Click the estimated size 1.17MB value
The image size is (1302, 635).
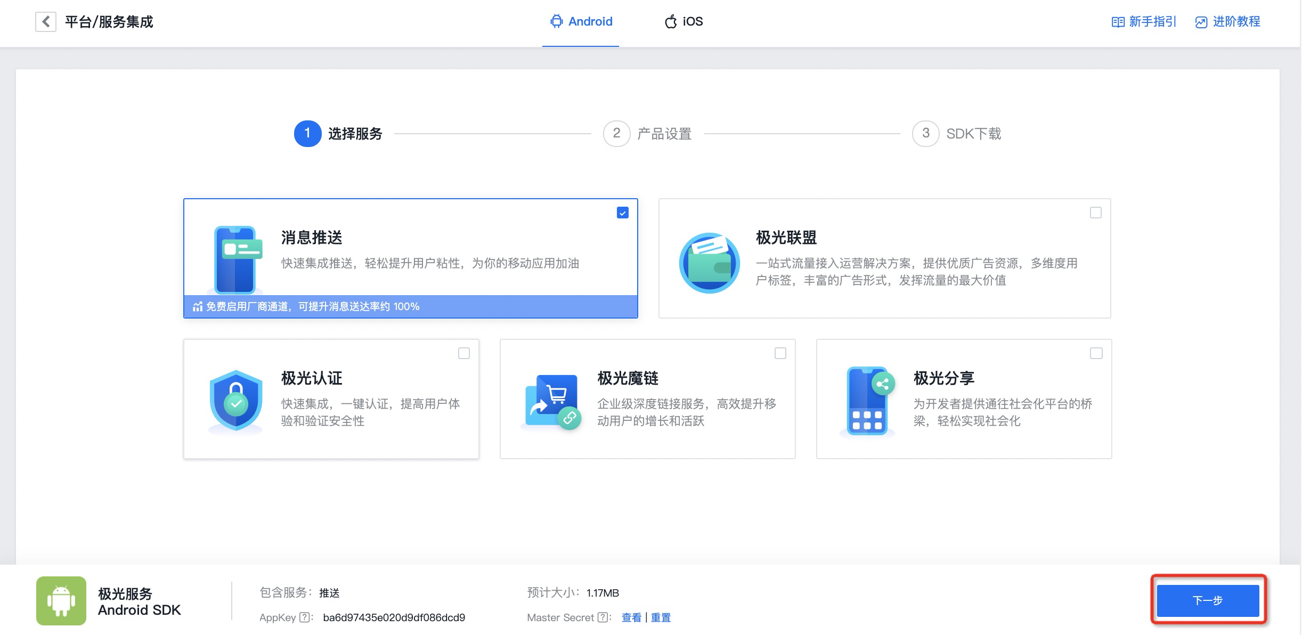603,593
